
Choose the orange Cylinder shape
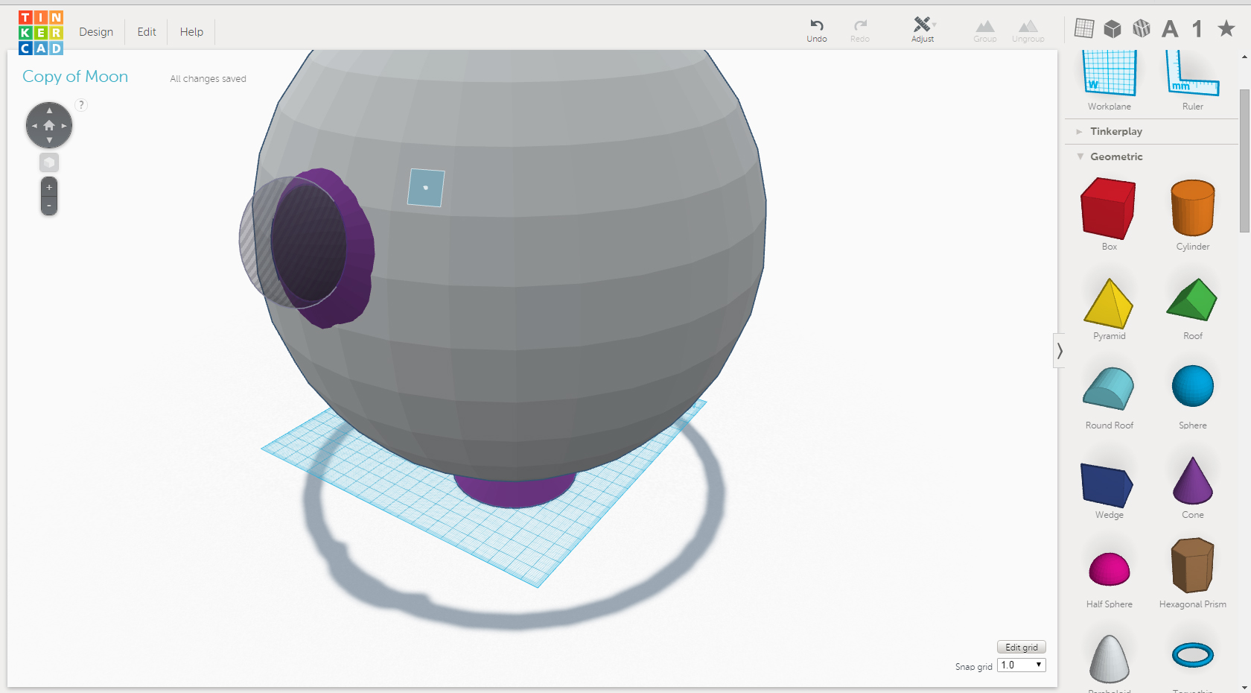coord(1193,208)
